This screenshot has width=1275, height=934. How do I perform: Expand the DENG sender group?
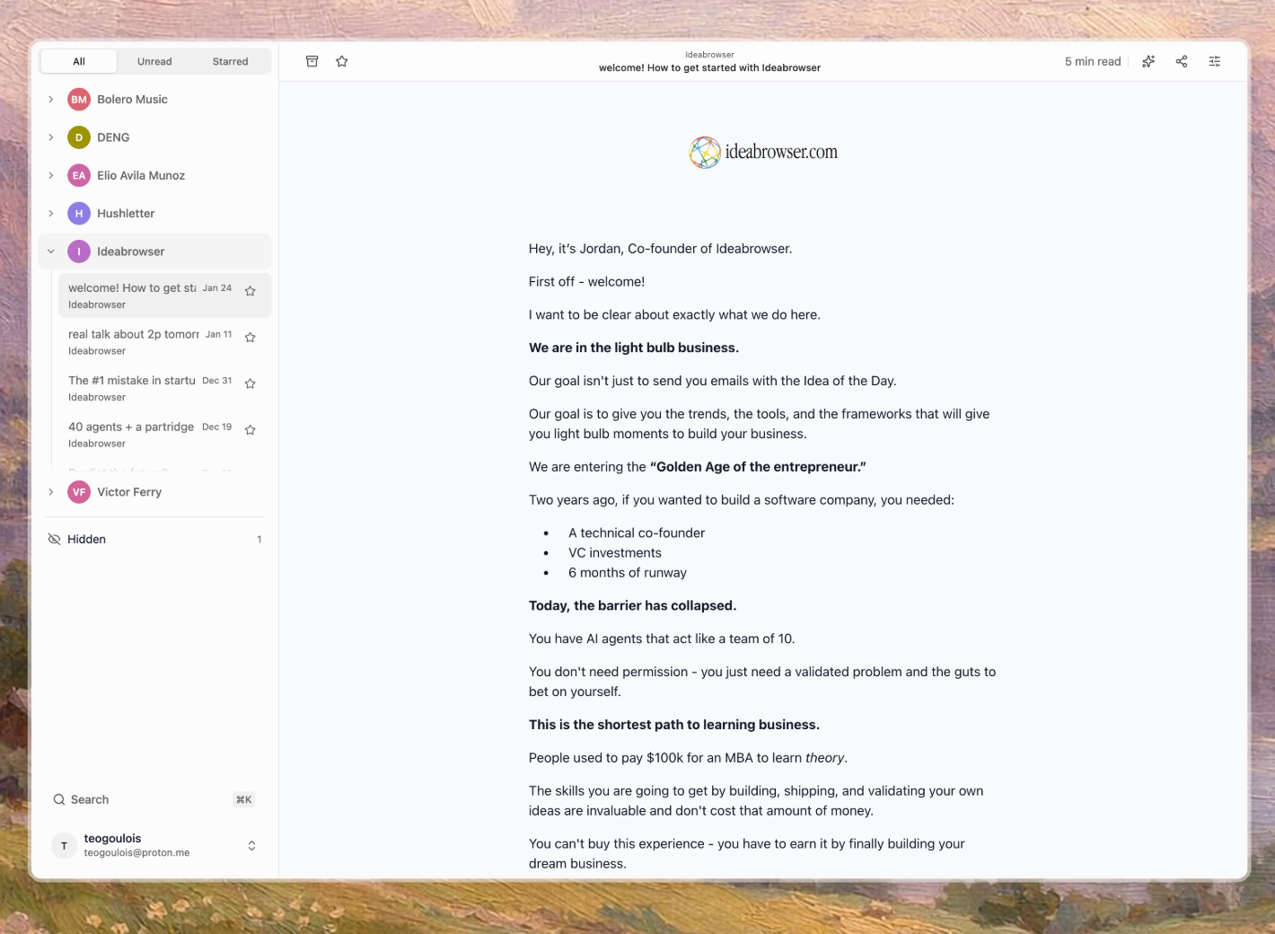pos(51,137)
